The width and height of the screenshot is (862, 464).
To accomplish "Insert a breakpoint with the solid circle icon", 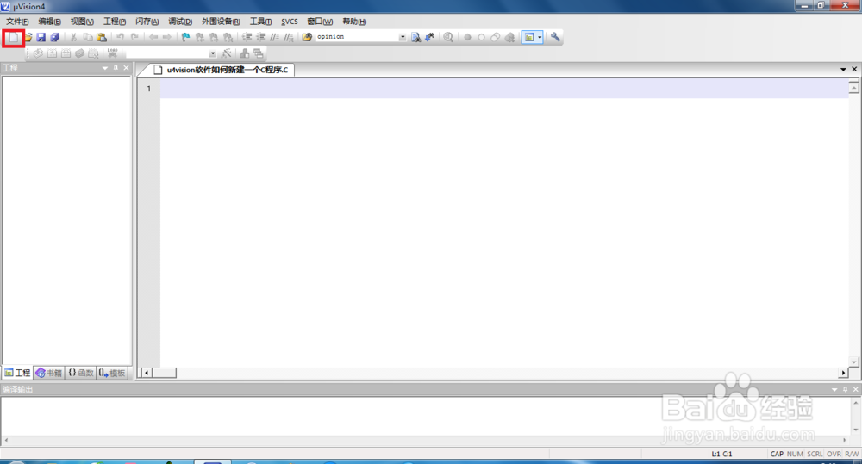I will [x=467, y=37].
